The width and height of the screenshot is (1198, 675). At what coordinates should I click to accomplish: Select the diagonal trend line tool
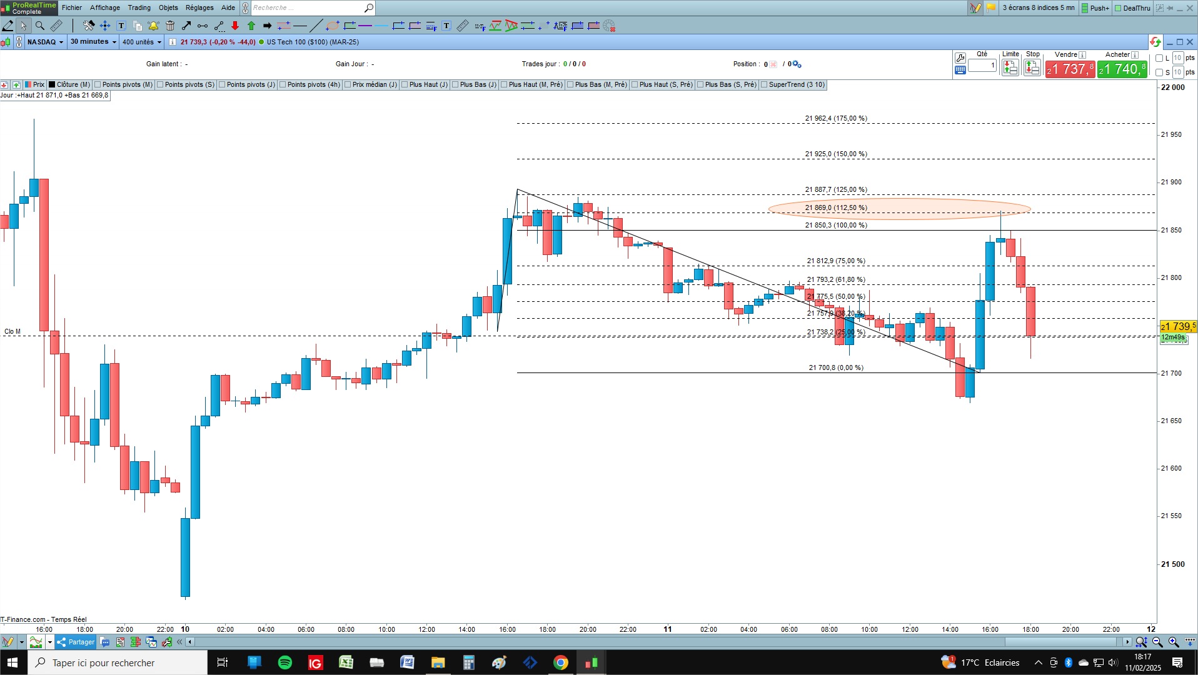(316, 26)
